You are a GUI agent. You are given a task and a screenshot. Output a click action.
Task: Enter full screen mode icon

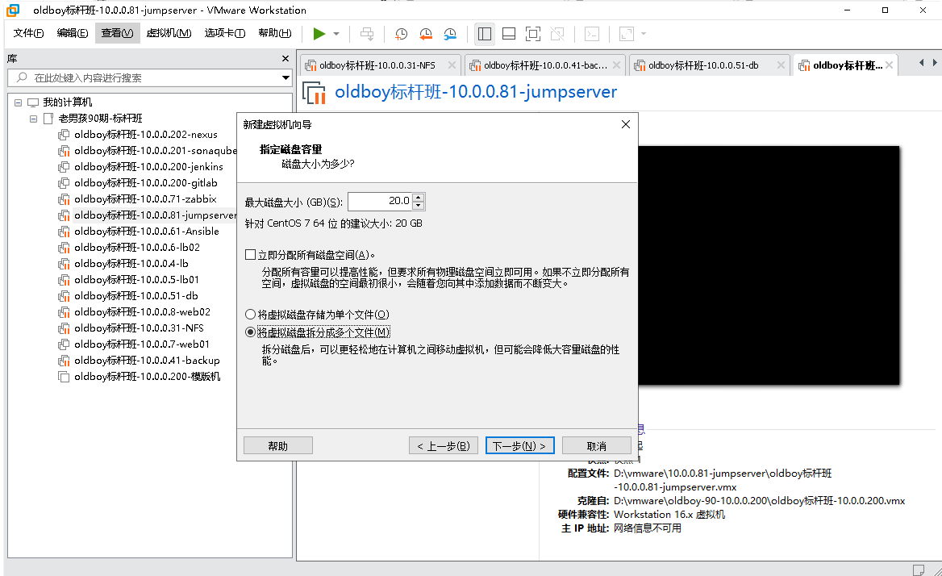(533, 34)
